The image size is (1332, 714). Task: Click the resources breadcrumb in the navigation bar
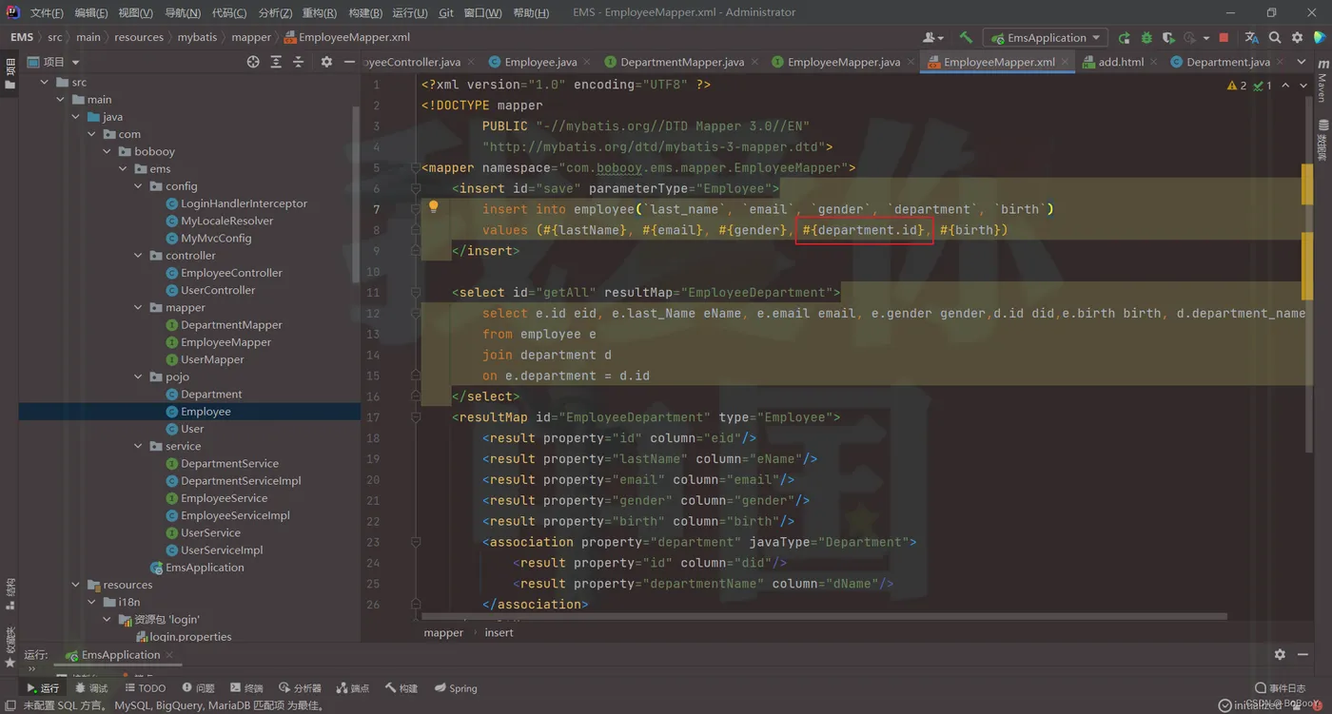coord(139,37)
